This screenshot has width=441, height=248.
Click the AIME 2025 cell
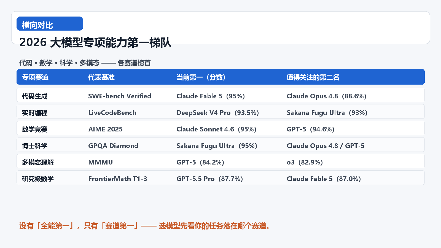(x=106, y=129)
